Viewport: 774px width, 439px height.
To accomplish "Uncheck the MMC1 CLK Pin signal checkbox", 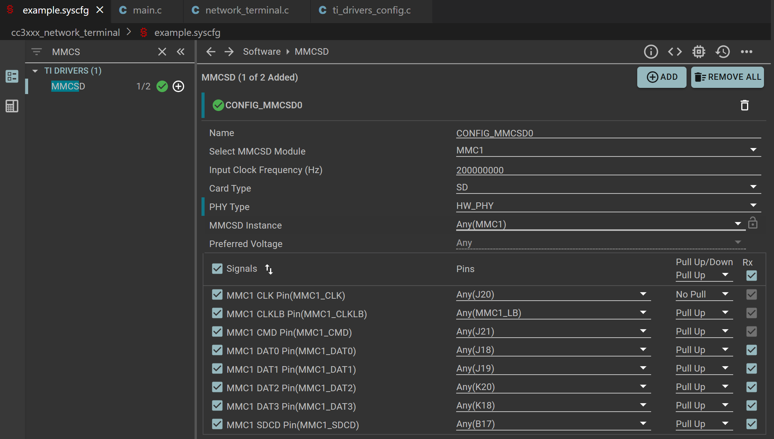I will [217, 295].
